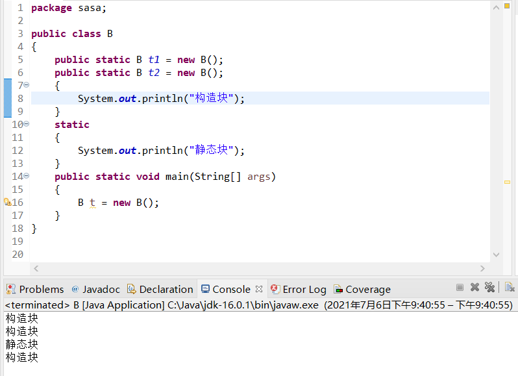Click Remove Launch icon in Console toolbar
This screenshot has height=376, width=518.
[475, 287]
